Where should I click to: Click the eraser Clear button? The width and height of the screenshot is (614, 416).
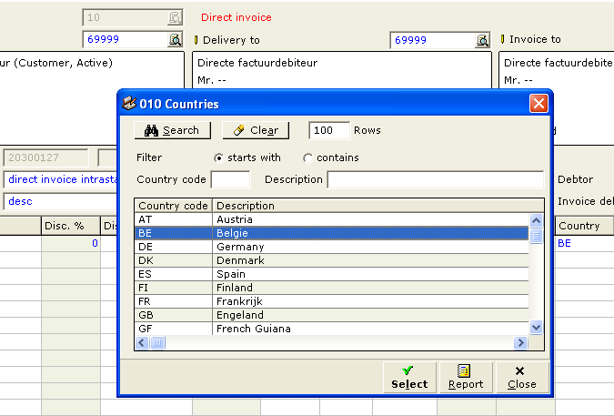pyautogui.click(x=256, y=130)
